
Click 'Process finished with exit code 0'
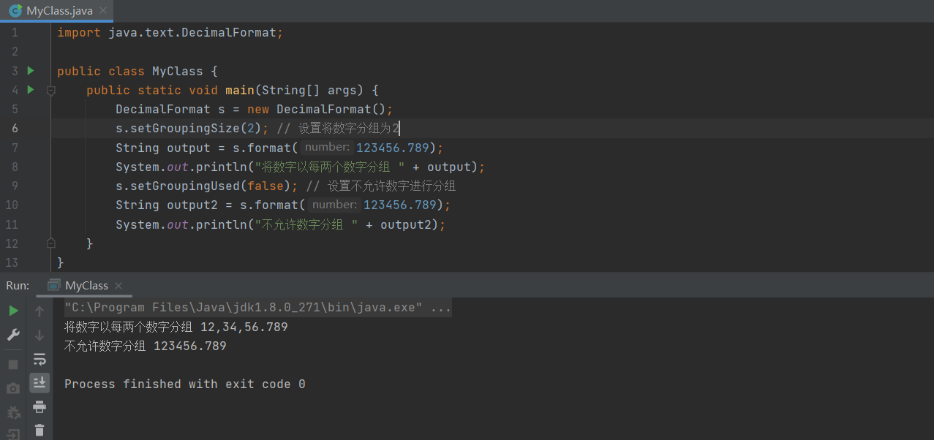[185, 384]
